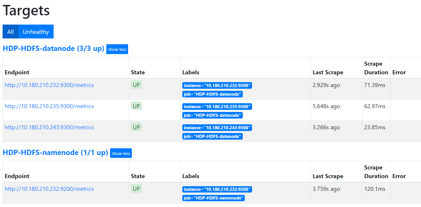The image size is (421, 207).
Task: Select the first job="HDP-HDFS-datanode" label badge
Action: click(212, 94)
